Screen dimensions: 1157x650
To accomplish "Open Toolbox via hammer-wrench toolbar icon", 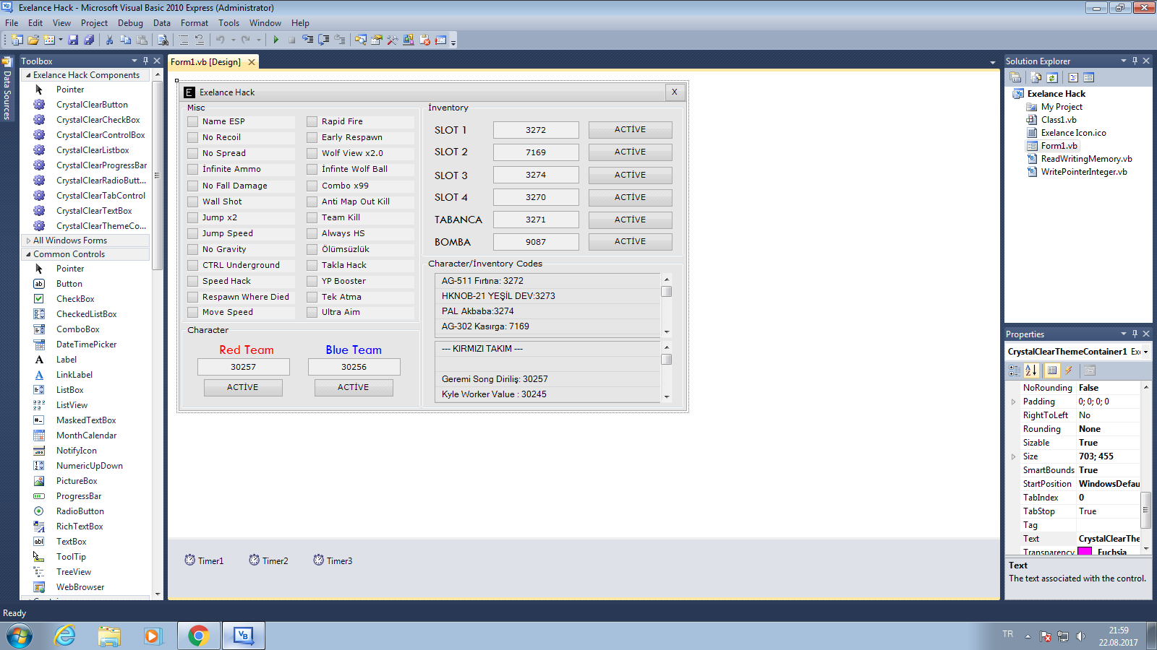I will pos(393,40).
